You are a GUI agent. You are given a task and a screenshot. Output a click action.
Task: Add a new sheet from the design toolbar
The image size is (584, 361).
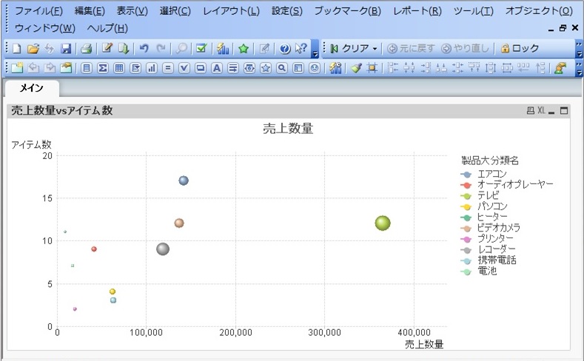[17, 68]
